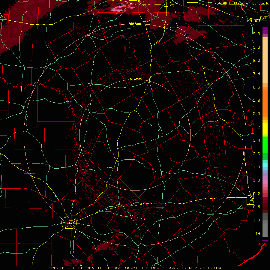
Task: Pick the gray bottom segment of the color bar
Action: (265, 230)
